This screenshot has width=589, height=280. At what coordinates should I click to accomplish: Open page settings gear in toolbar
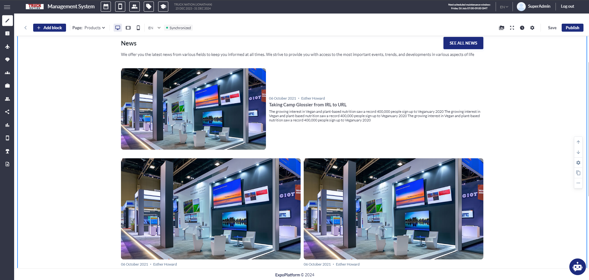click(532, 28)
